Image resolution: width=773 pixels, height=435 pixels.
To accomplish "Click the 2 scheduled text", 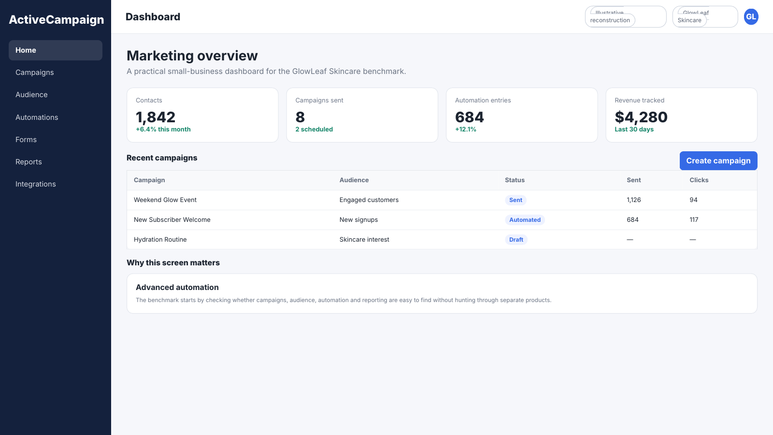I will (314, 130).
